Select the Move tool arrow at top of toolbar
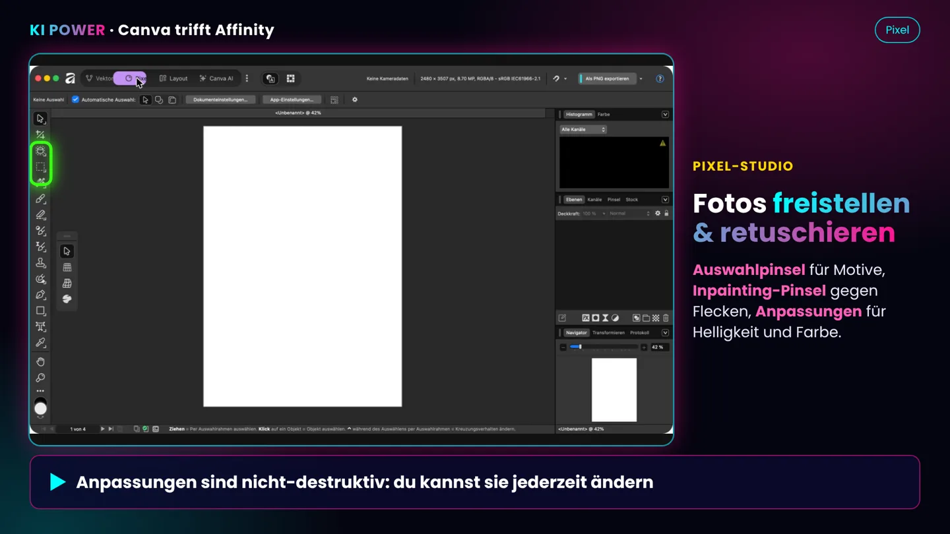This screenshot has width=950, height=534. point(40,119)
